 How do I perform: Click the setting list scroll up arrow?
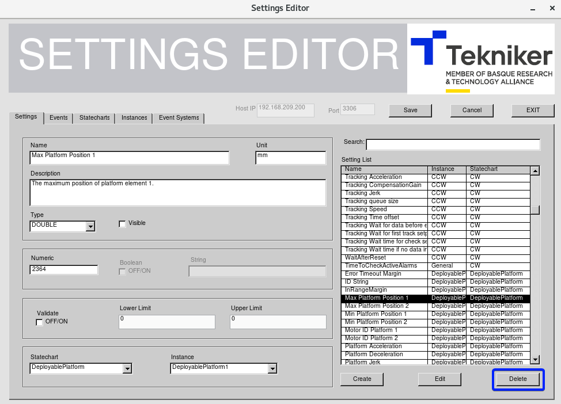pos(535,171)
